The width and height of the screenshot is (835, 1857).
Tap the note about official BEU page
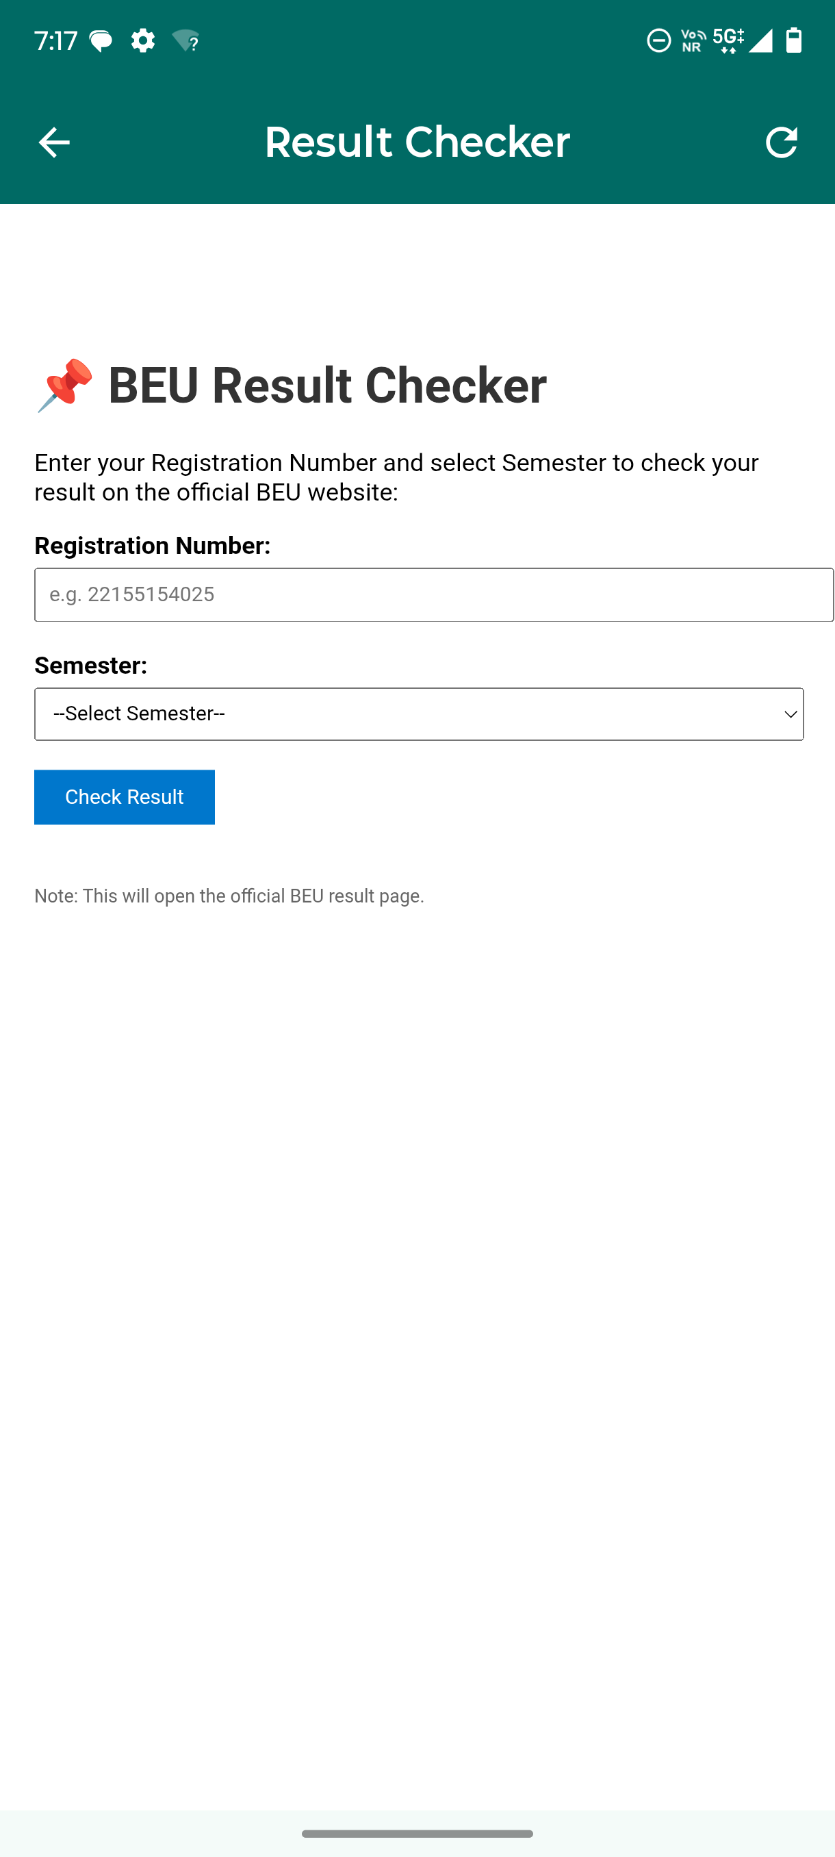coord(229,896)
